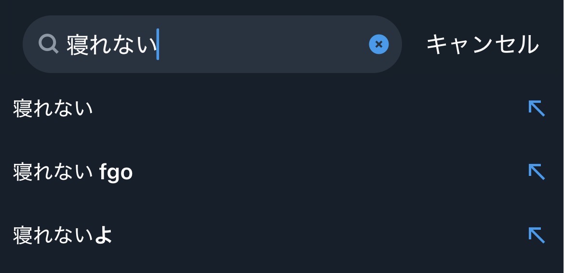This screenshot has height=273, width=564.
Task: Place the cursor on typed text 寝れない in the search bar
Action: [112, 45]
